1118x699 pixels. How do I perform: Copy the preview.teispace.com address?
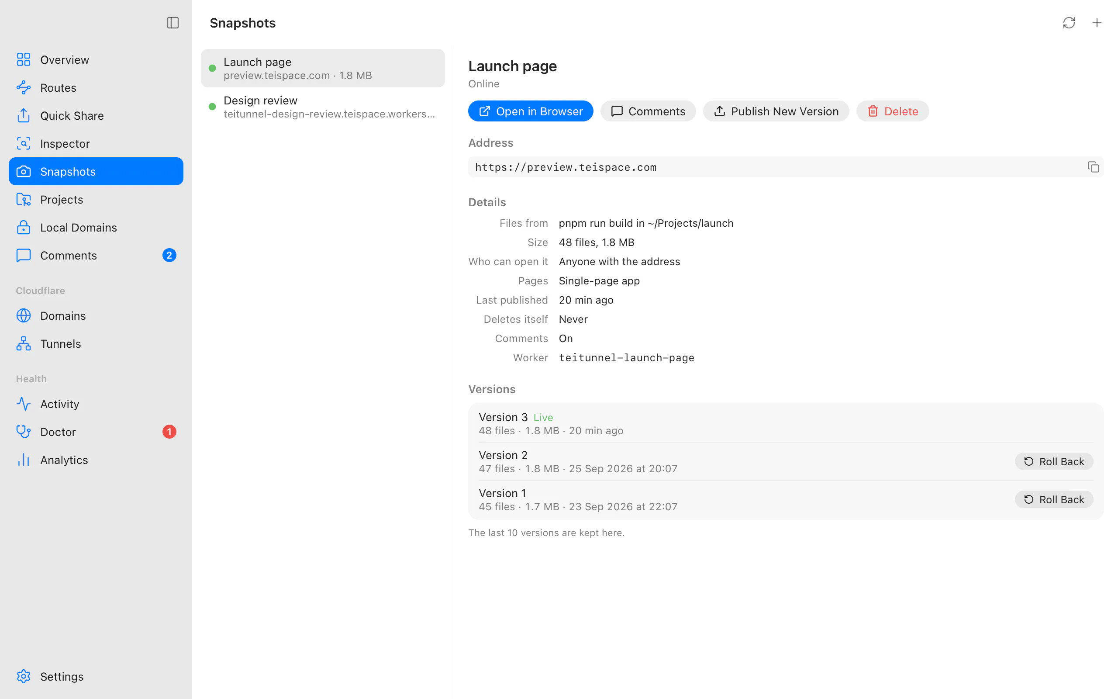point(1093,167)
